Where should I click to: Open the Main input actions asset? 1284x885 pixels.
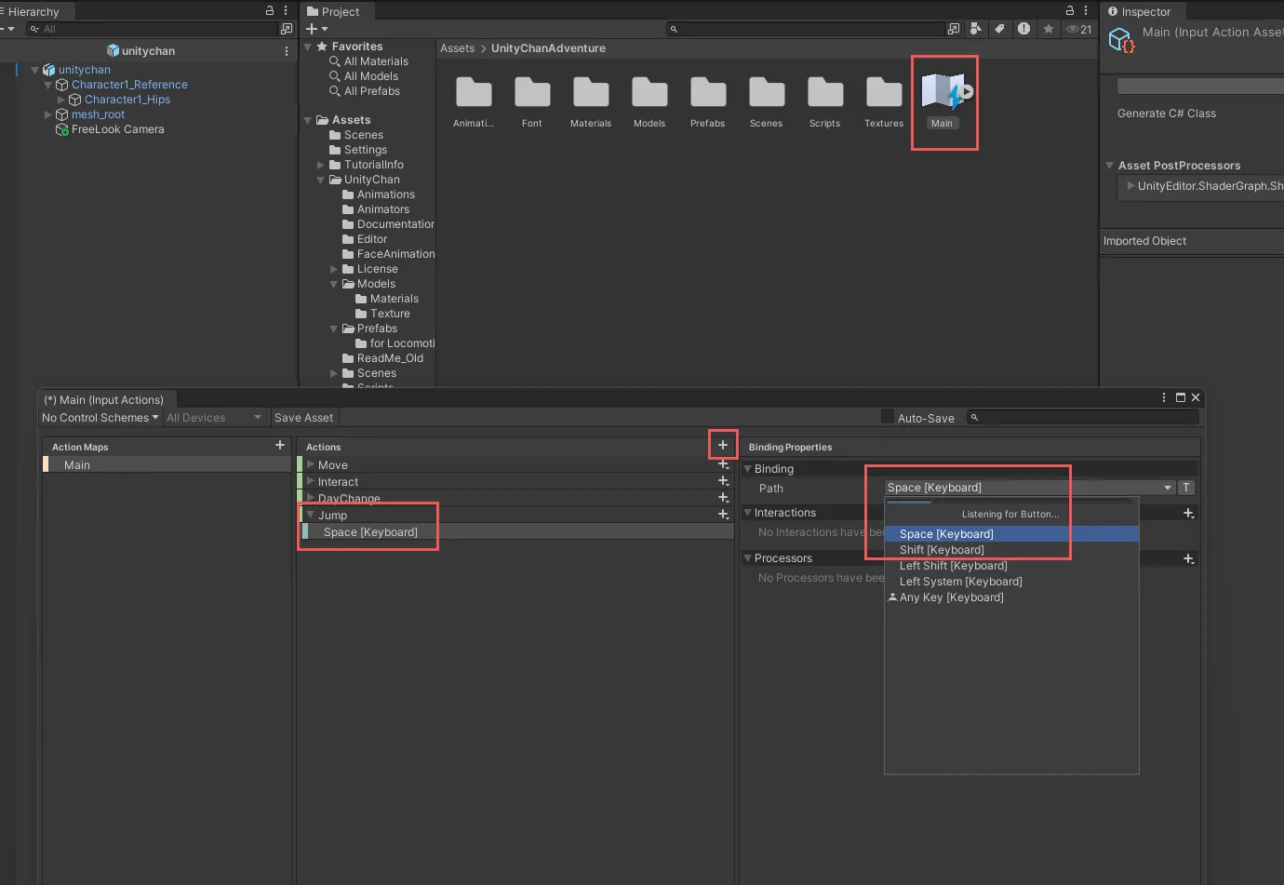pyautogui.click(x=942, y=96)
